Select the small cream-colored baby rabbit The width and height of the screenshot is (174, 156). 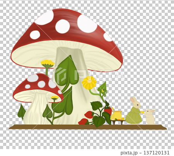pyautogui.click(x=150, y=117)
